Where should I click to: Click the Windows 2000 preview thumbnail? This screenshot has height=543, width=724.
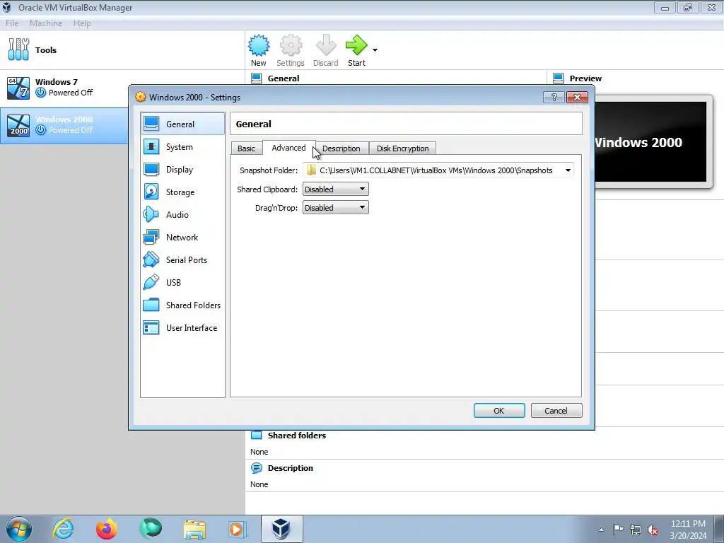click(x=650, y=142)
